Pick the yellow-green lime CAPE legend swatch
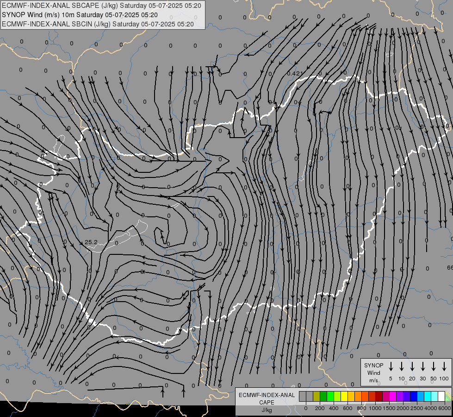453x417 pixels. click(337, 396)
